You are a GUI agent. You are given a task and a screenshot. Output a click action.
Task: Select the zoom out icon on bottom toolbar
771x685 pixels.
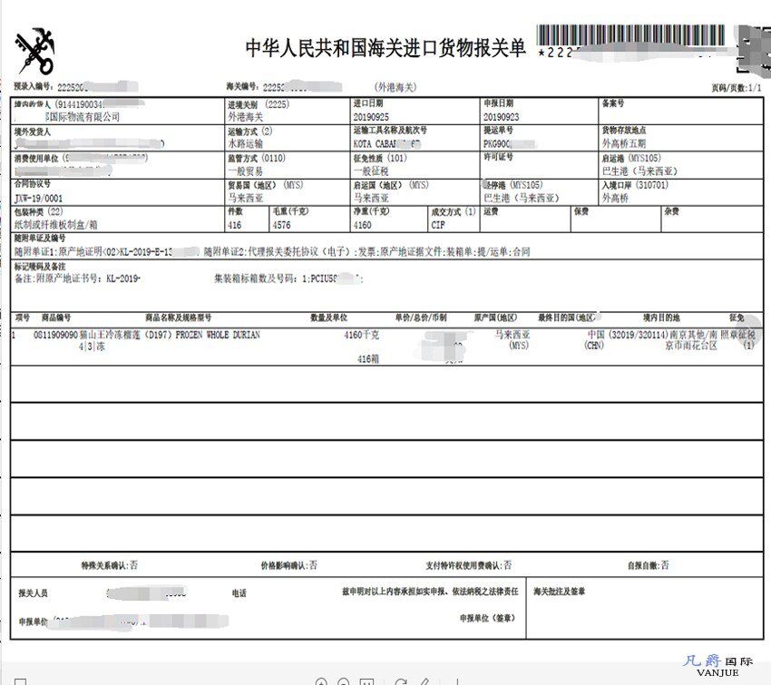pos(344,680)
